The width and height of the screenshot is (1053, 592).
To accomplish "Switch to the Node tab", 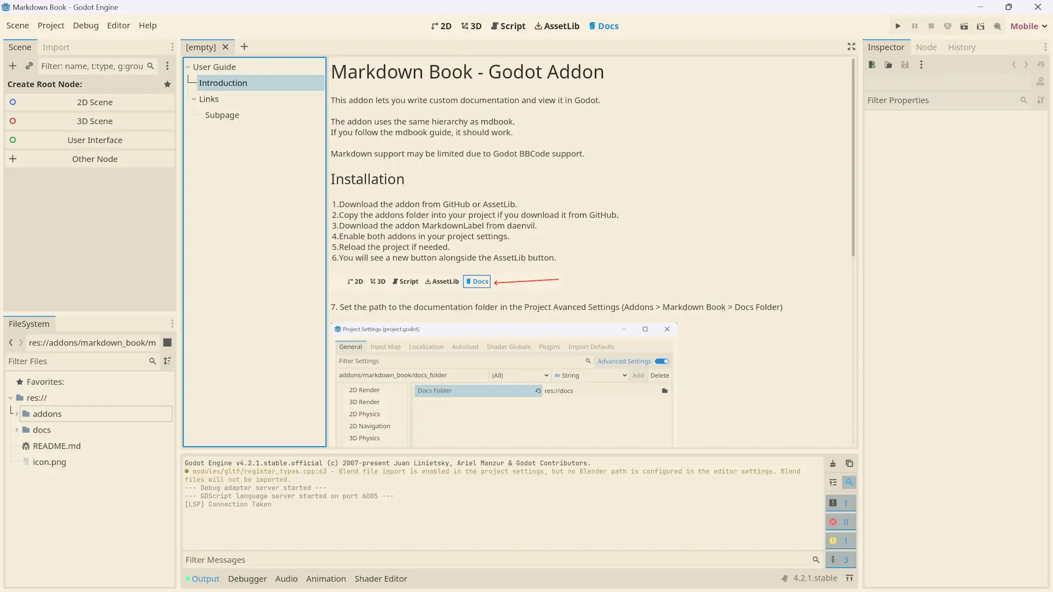I will pos(926,47).
